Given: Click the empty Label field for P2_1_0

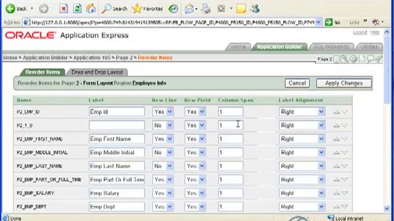Looking at the screenshot, I should (x=116, y=125).
